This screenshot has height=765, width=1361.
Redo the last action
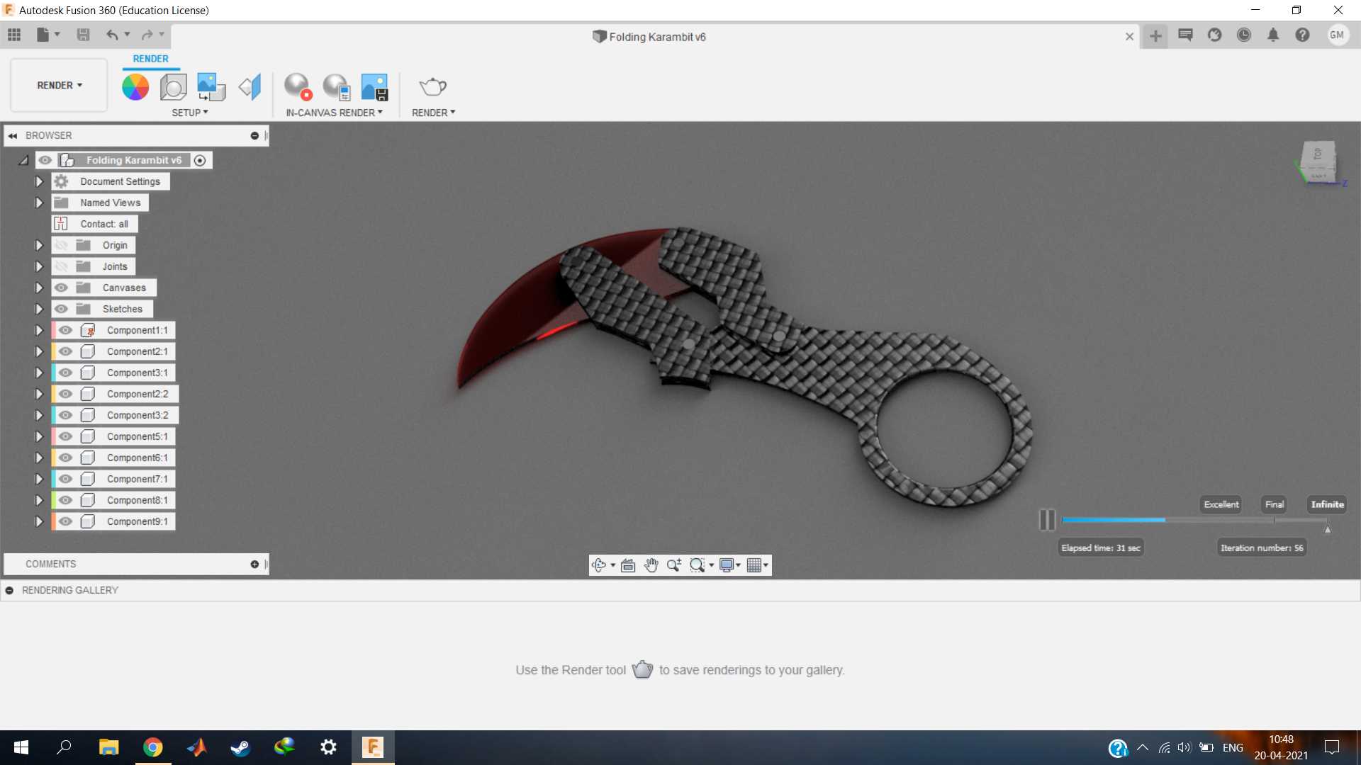point(147,35)
